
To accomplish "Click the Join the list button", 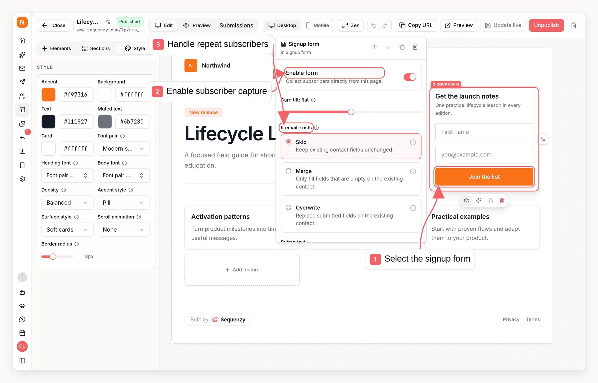I will [x=484, y=177].
